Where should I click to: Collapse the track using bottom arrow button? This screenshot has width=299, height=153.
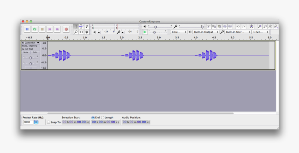(x=31, y=68)
